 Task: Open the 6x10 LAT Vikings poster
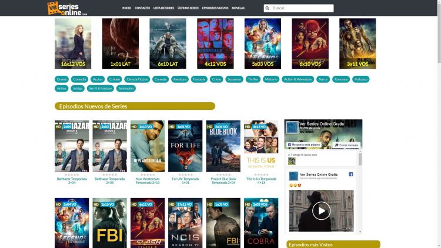(x=168, y=43)
